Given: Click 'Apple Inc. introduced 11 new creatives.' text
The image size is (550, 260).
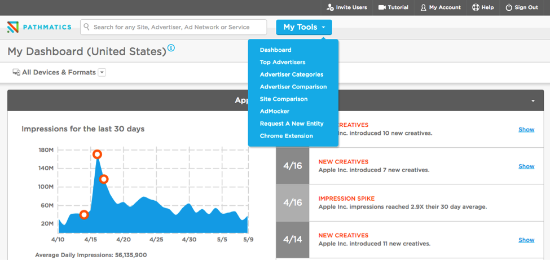Looking at the screenshot, I should (x=374, y=244).
